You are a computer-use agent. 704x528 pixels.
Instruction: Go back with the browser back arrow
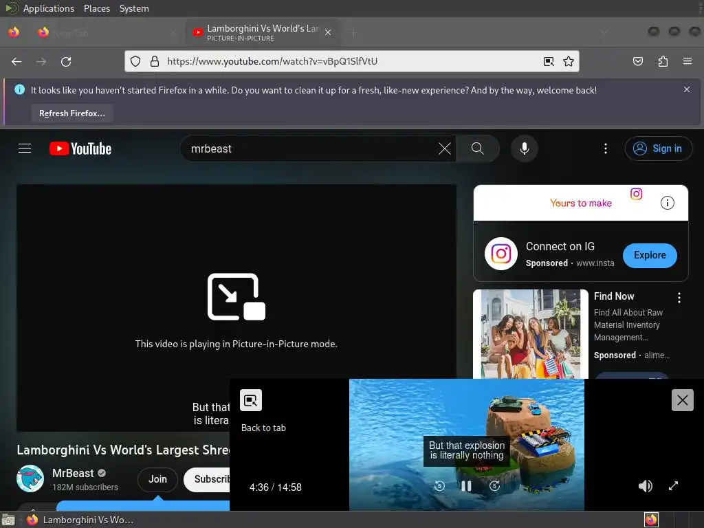(16, 61)
